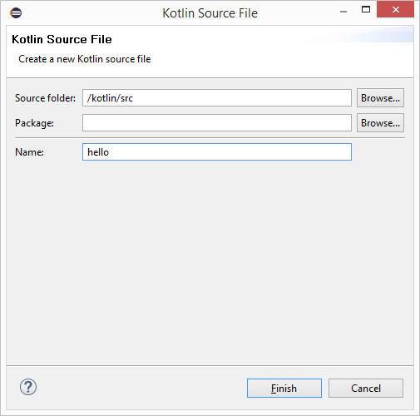This screenshot has height=416, width=420.
Task: Focus the empty Package field
Action: click(x=217, y=123)
